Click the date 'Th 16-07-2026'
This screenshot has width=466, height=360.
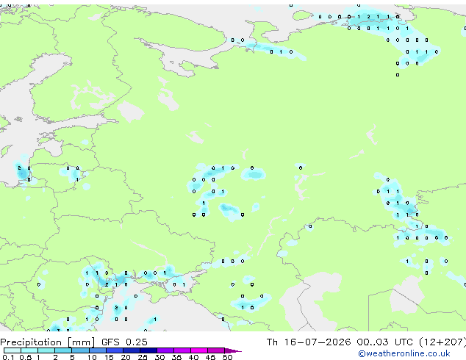pos(309,342)
